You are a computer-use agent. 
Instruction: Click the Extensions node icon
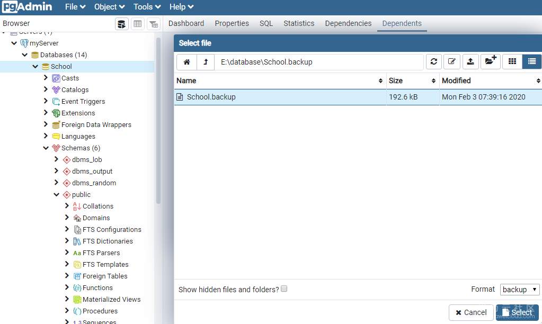[56, 113]
